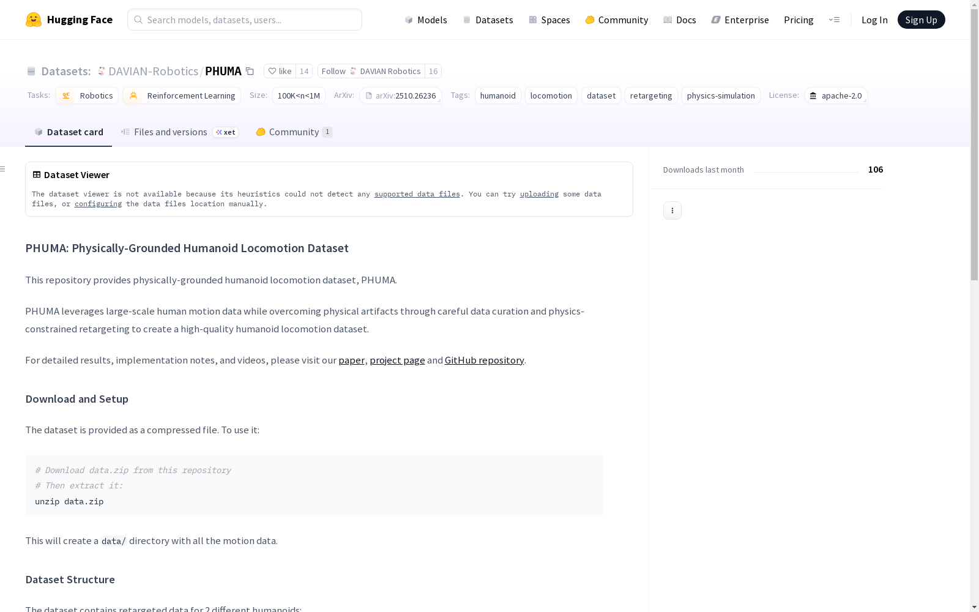
Task: Click the humanoid tag
Action: 498,95
